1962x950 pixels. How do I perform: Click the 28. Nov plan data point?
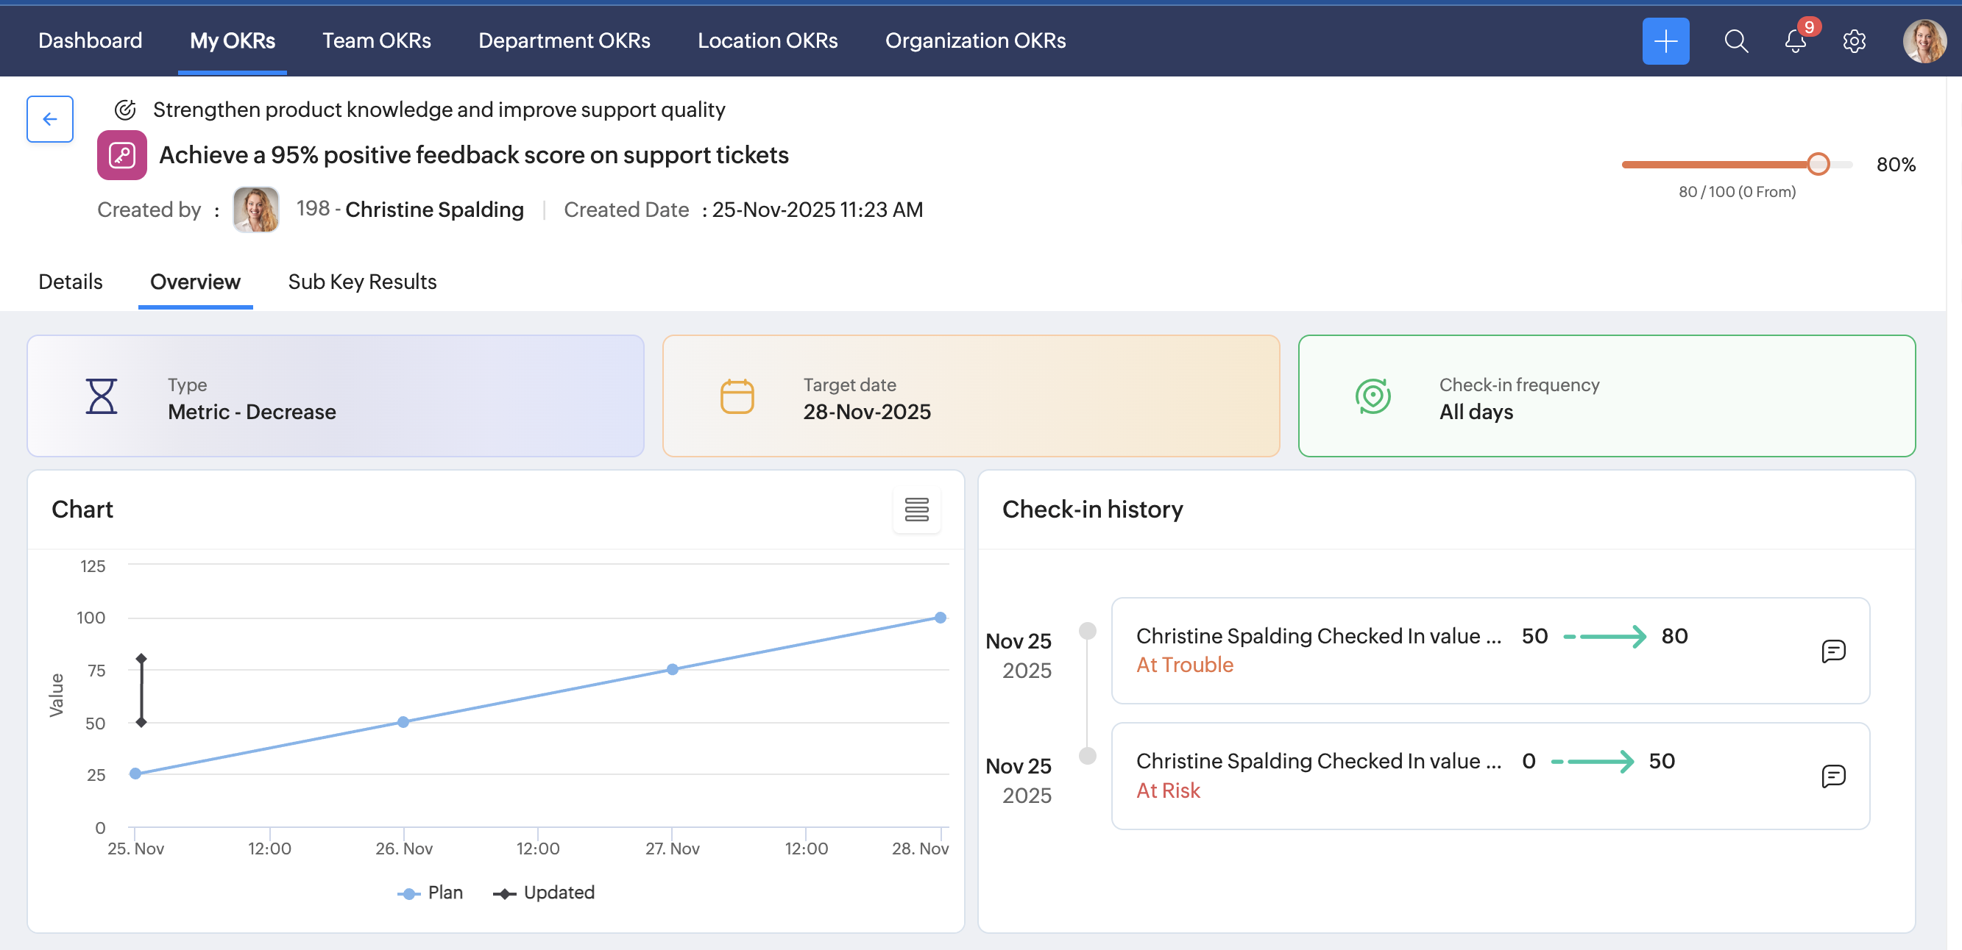[x=940, y=618]
